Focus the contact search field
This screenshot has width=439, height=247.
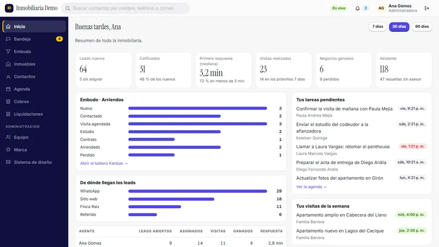(126, 8)
